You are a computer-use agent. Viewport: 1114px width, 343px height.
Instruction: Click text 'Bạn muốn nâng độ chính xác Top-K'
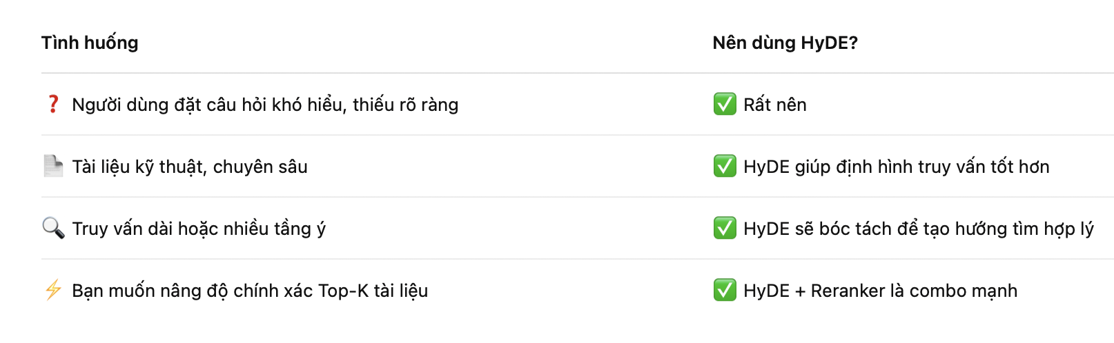click(x=220, y=291)
